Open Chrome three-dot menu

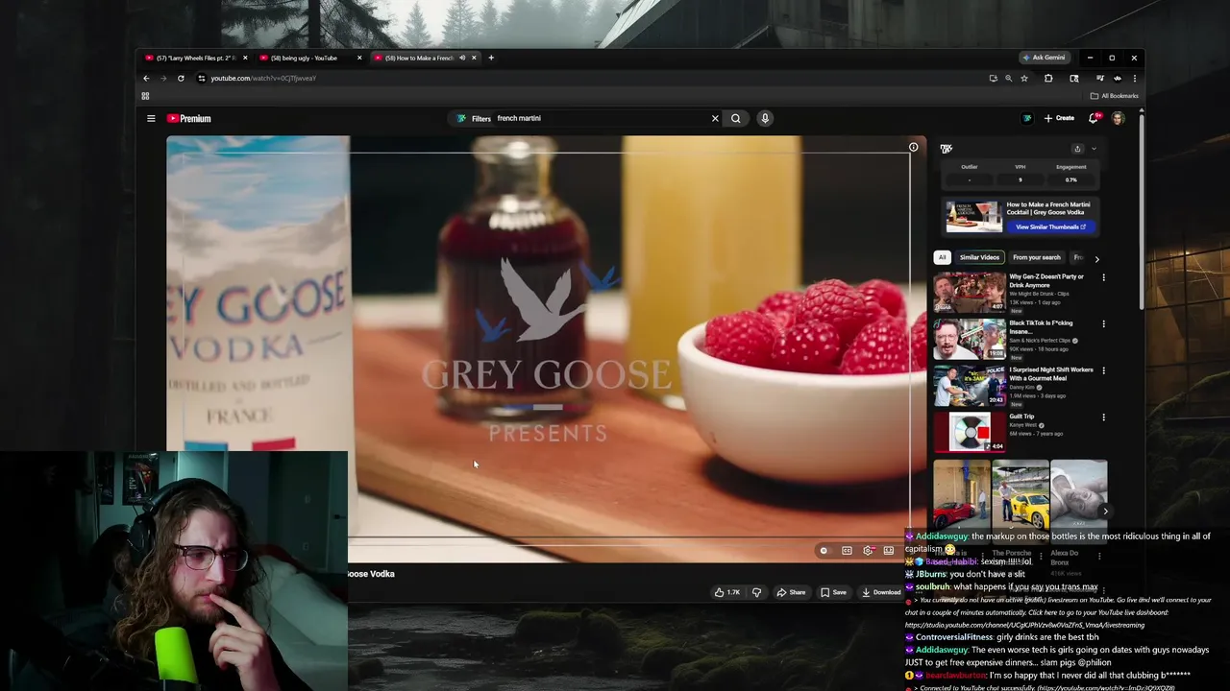tap(1134, 78)
